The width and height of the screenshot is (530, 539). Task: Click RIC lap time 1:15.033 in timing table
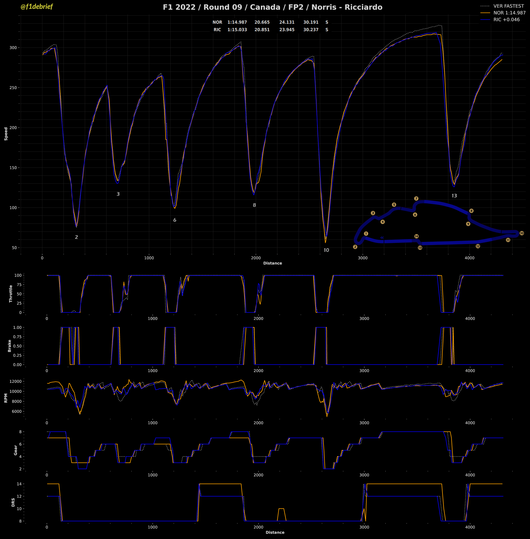coord(237,30)
